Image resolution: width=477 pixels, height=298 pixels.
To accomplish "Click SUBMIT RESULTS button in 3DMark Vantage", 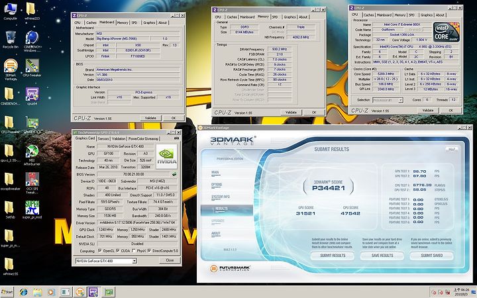I will pos(333,256).
